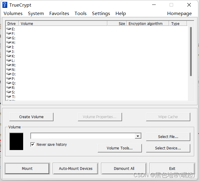Open the Tools menu

[81, 14]
